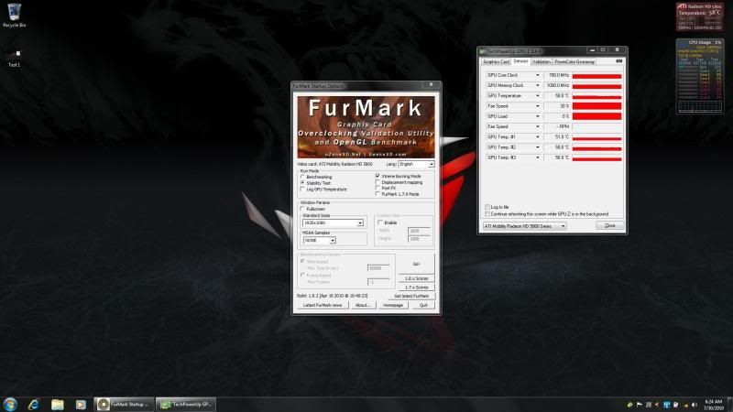Click the volume speaker icon in the system tray
Viewport: 733px width, 412px height.
pyautogui.click(x=695, y=405)
